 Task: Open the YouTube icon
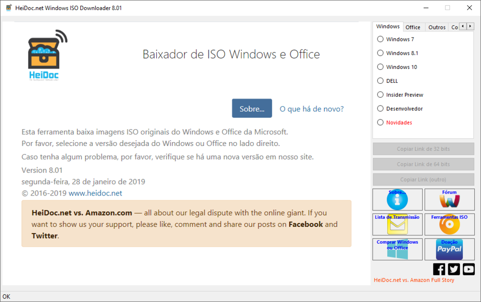[468, 269]
